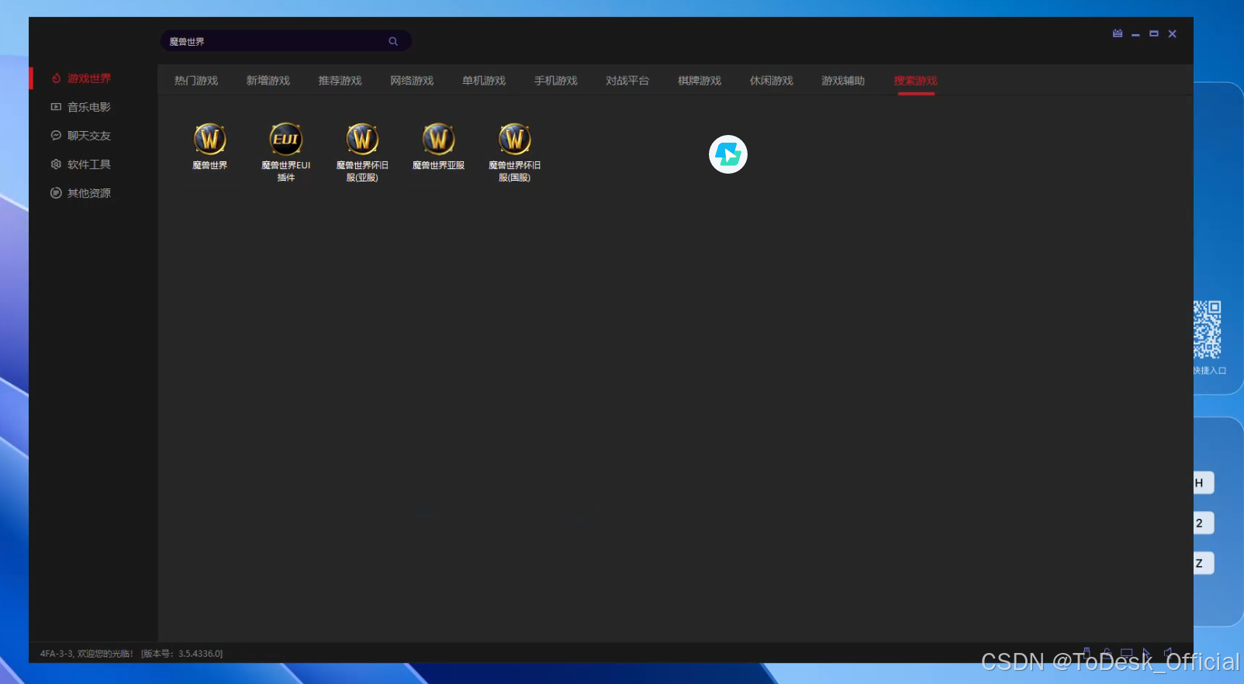Switch to the 休闲游戏 tab
Viewport: 1244px width, 684px height.
[x=772, y=81]
